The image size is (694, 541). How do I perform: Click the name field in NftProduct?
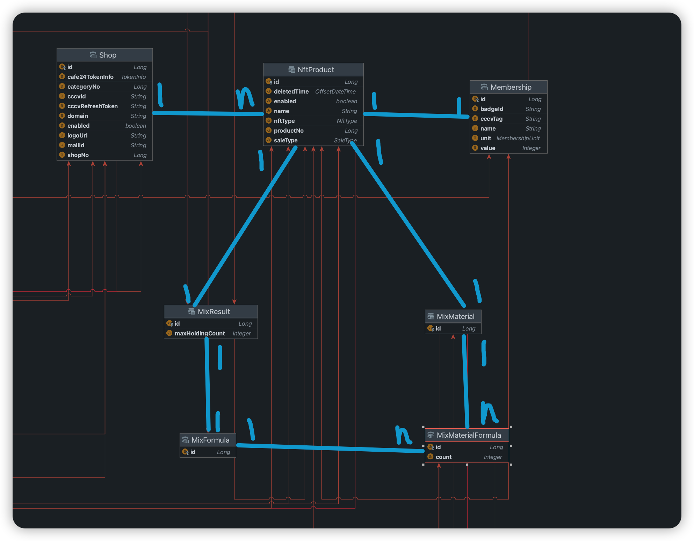click(x=313, y=111)
